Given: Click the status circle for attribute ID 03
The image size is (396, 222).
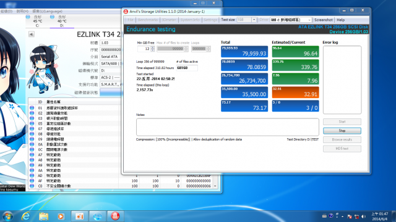Looking at the screenshot, I should pyautogui.click(x=32, y=118).
